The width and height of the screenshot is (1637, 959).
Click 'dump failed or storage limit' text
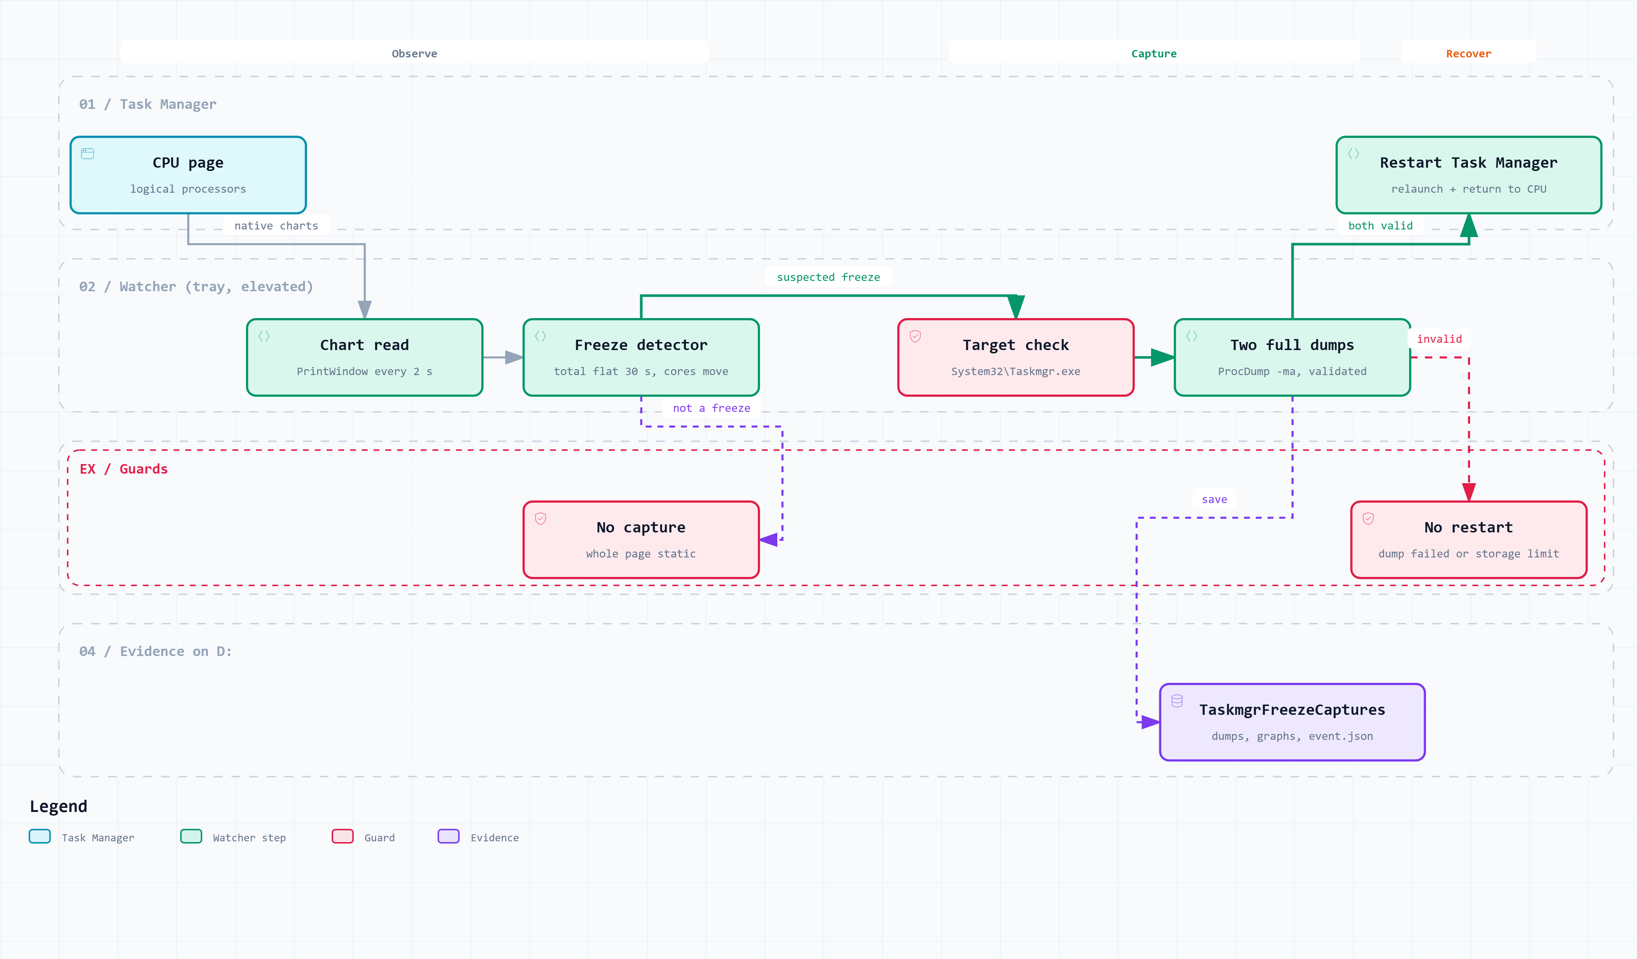(1469, 554)
